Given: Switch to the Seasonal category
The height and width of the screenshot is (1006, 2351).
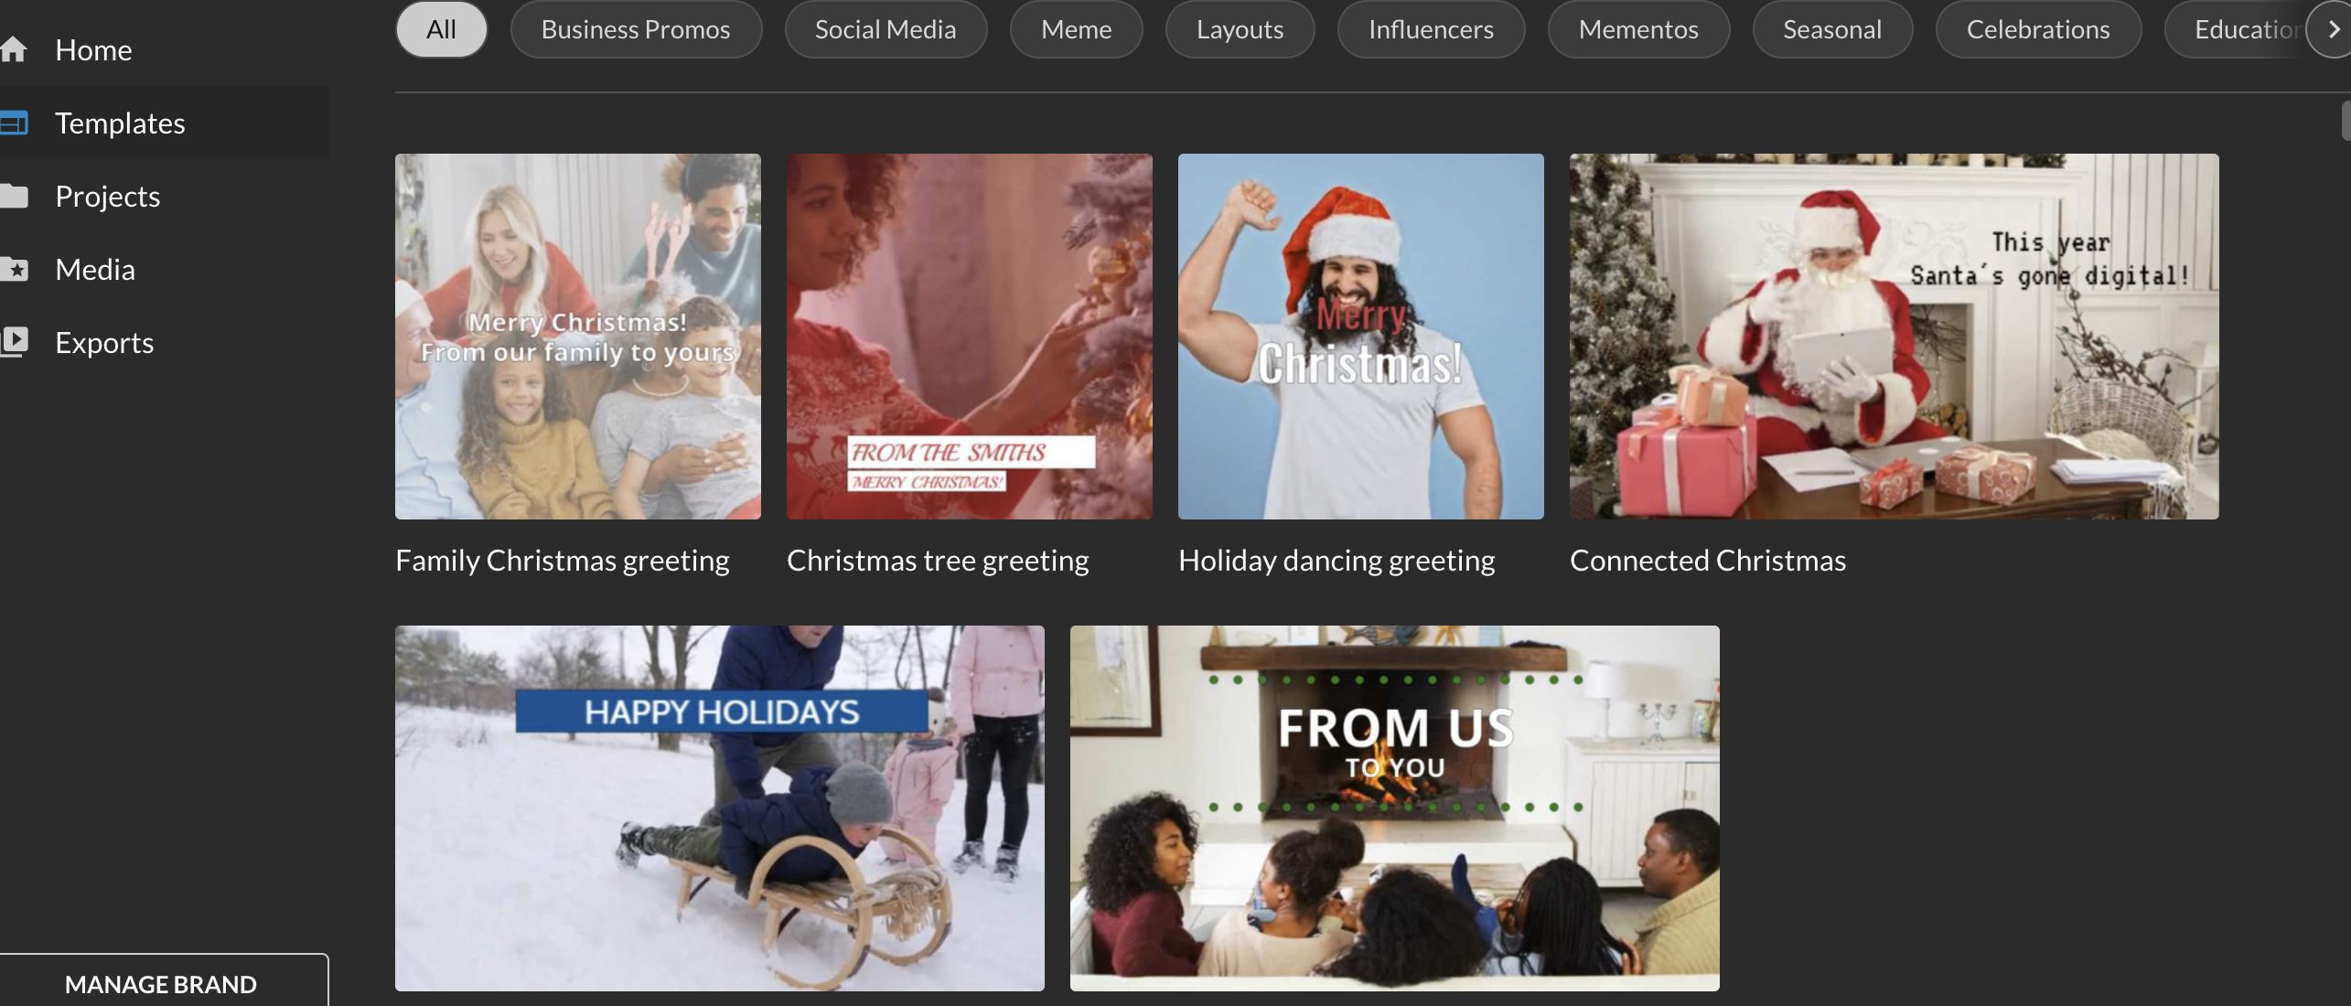Looking at the screenshot, I should 1831,29.
